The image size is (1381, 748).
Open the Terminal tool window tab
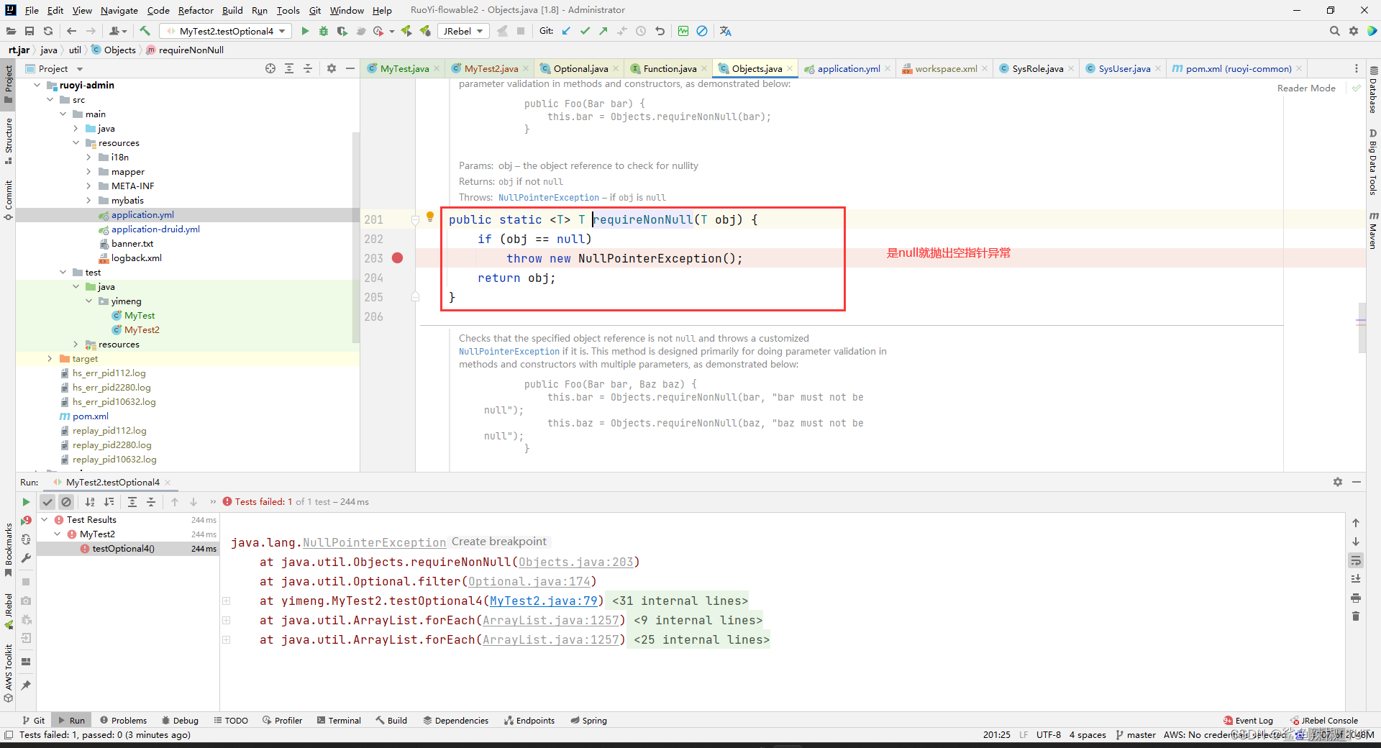[x=339, y=720]
